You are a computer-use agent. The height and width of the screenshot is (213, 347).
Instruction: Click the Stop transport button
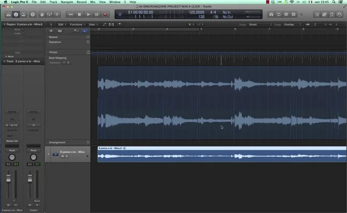tap(80, 14)
